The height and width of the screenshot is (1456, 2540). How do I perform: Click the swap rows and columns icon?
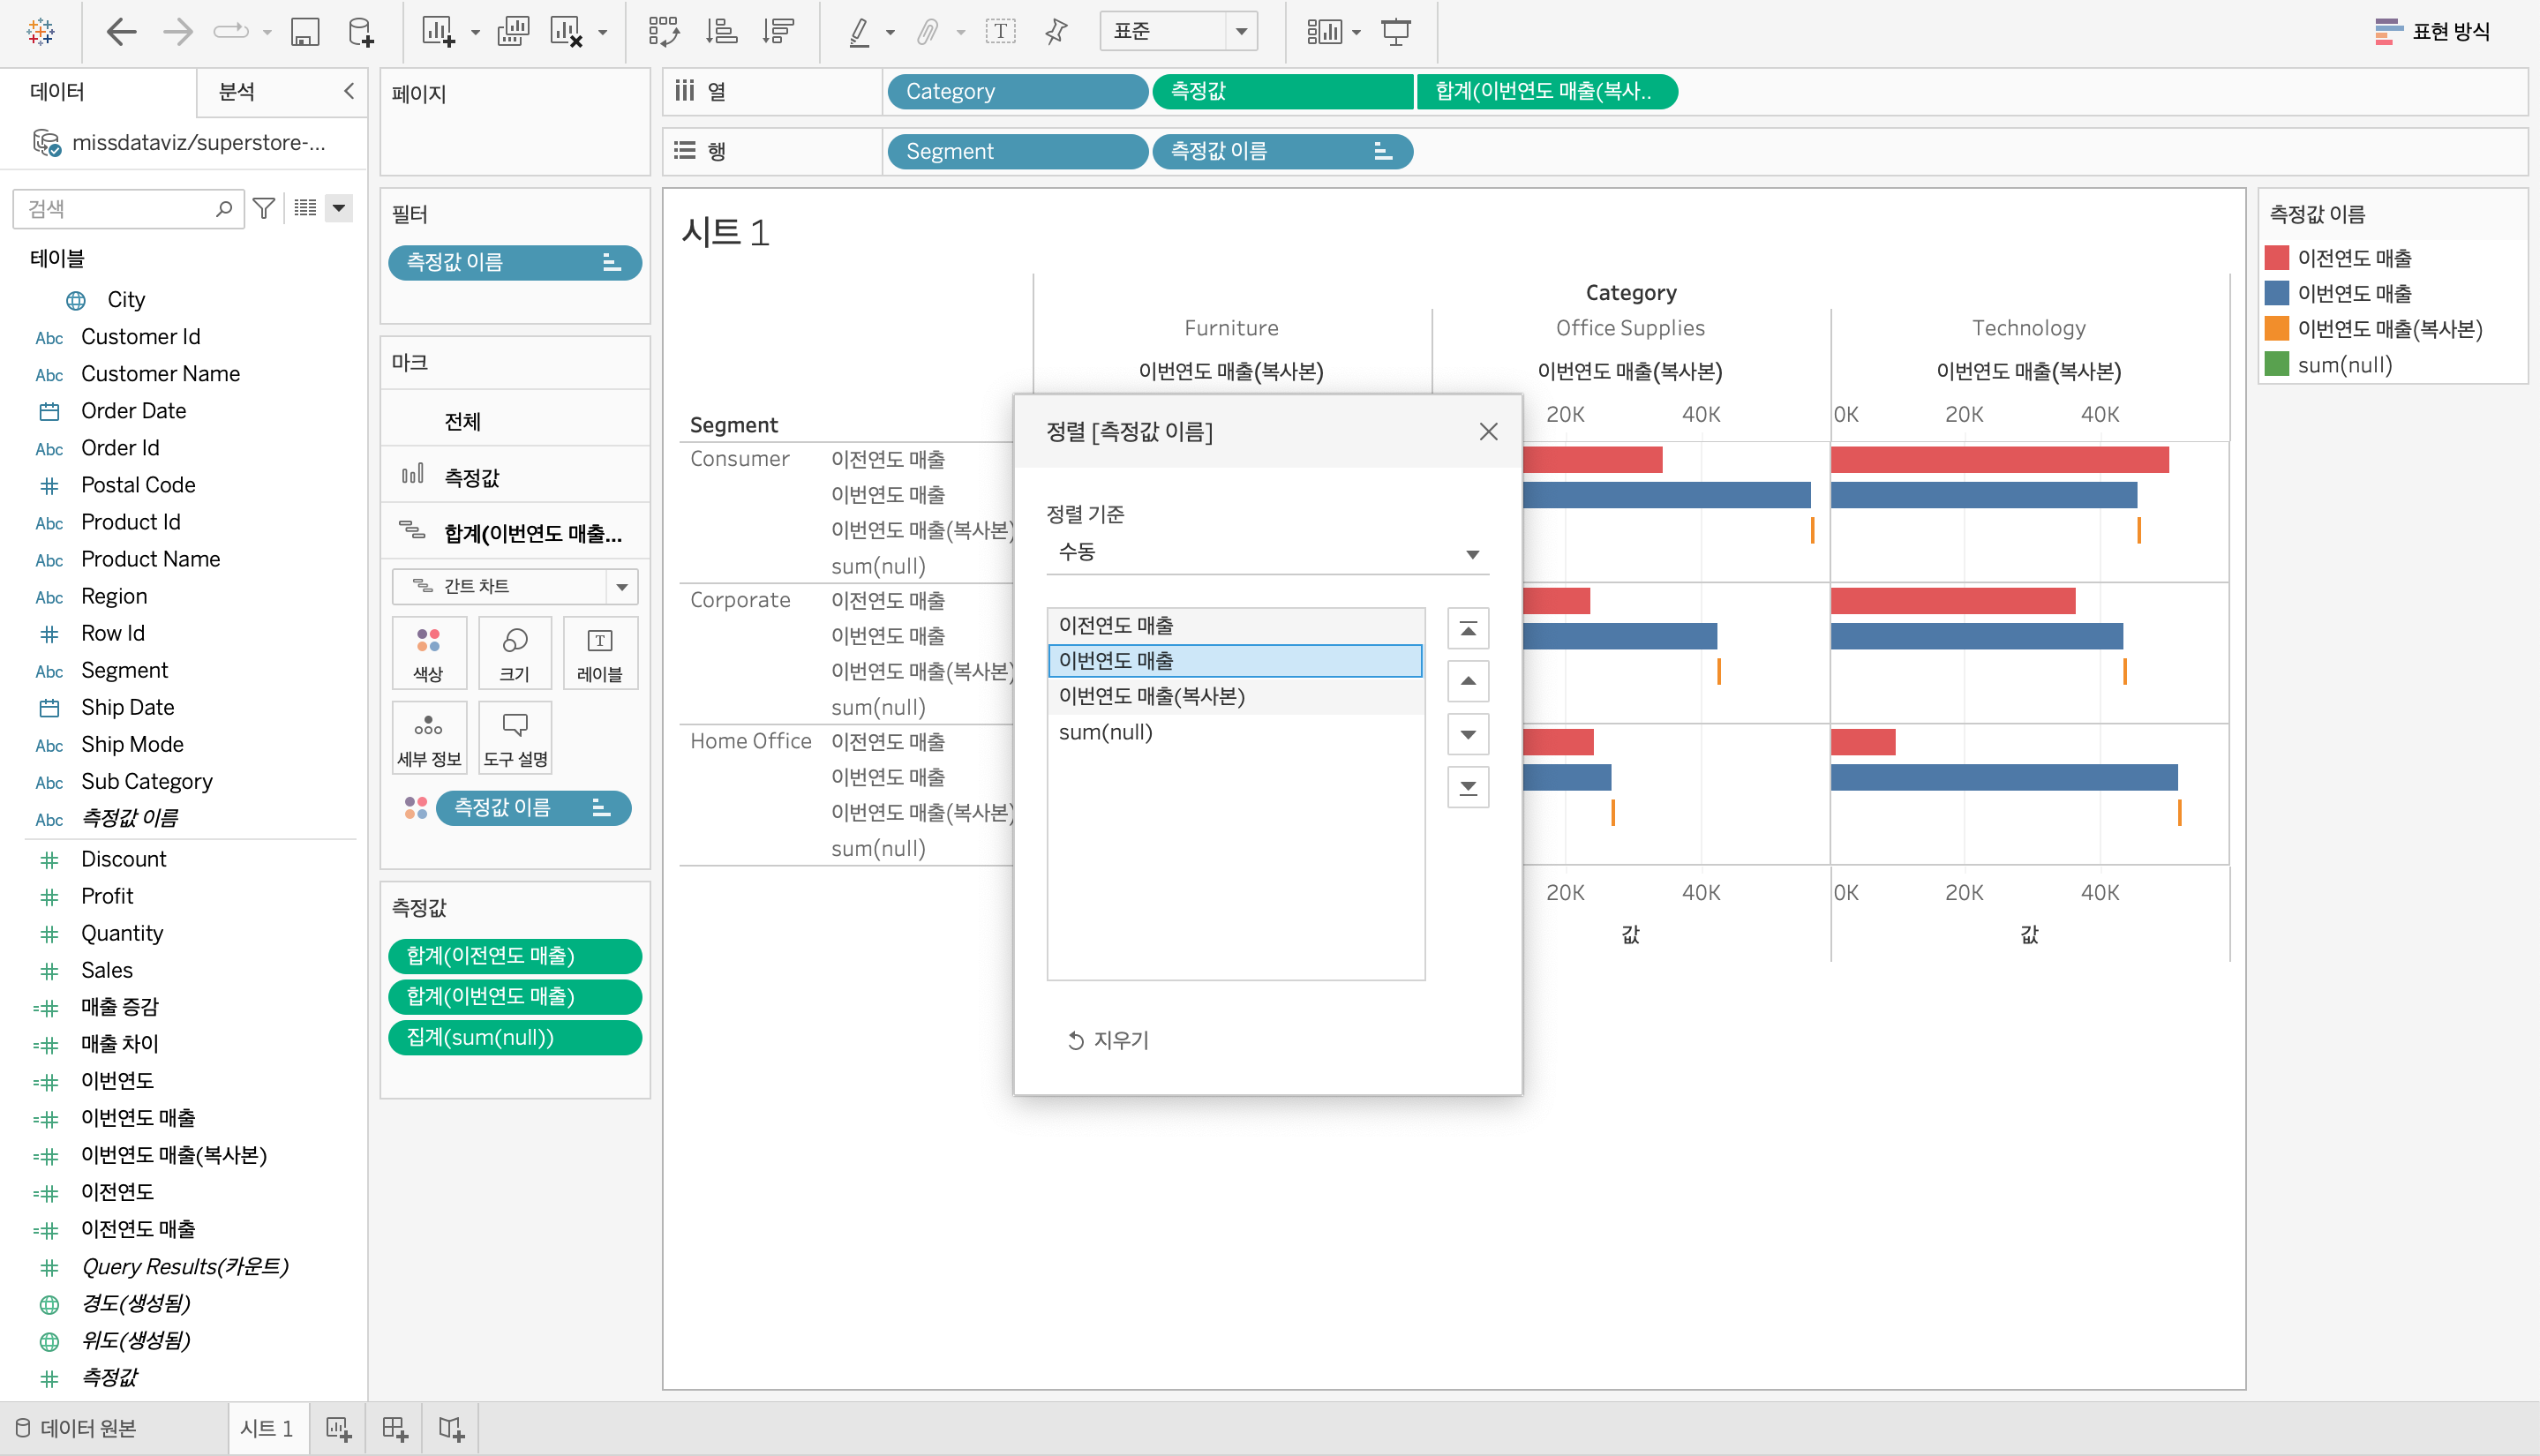coord(663,32)
